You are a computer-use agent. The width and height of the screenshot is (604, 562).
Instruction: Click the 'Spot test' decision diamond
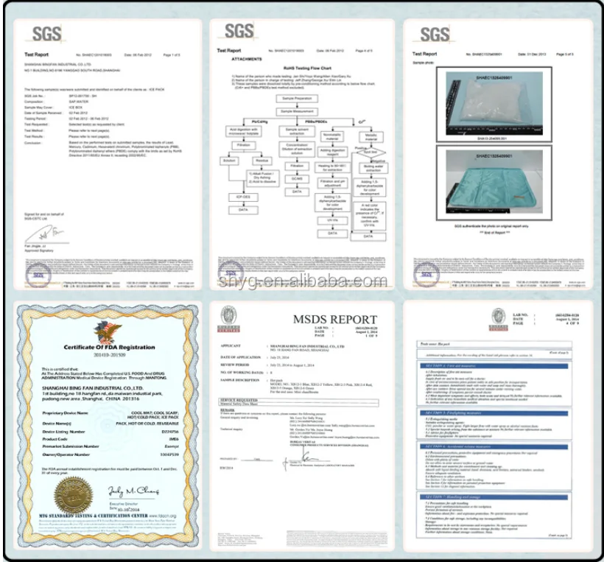coord(371,152)
